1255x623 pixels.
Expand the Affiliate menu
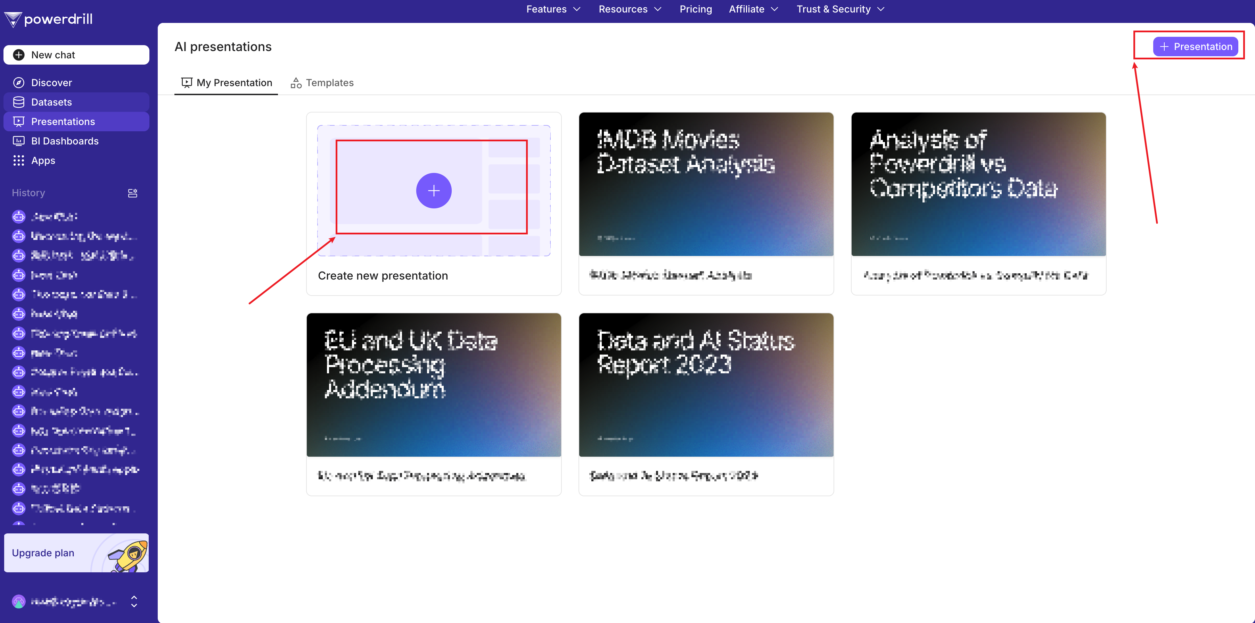[753, 9]
